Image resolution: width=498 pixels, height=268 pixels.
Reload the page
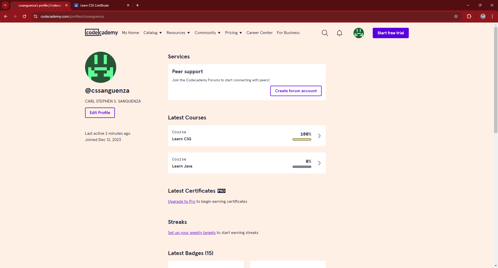pos(24,16)
